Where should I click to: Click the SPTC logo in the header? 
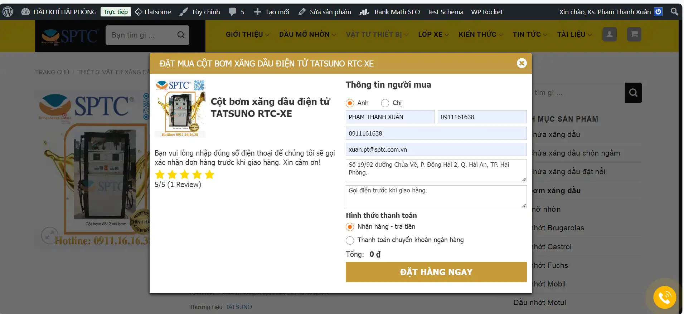tap(69, 36)
